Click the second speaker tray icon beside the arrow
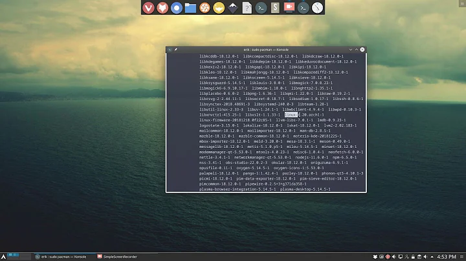The height and width of the screenshot is (261, 466). point(425,257)
